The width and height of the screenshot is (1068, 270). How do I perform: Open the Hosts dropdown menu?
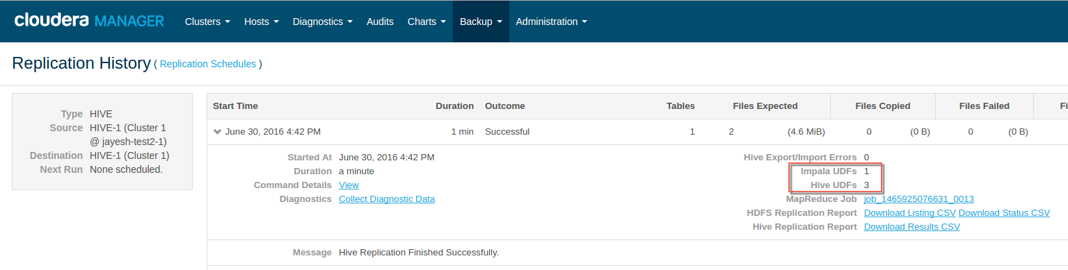262,22
